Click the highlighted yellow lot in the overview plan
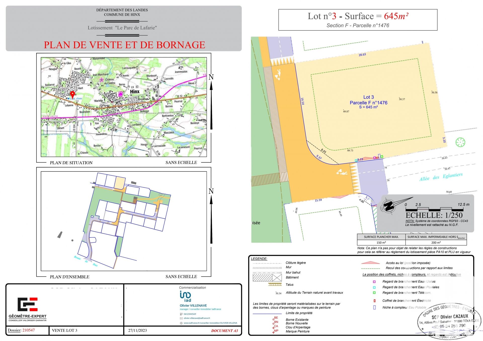 120,182
